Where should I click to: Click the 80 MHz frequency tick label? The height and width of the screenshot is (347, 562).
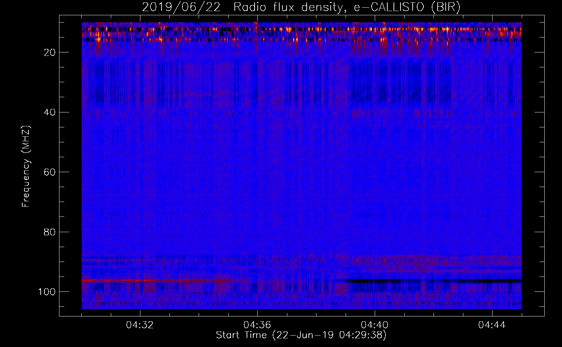50,232
